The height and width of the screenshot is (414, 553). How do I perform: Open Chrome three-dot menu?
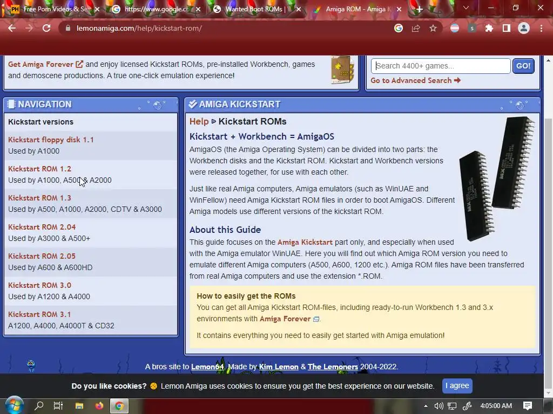pyautogui.click(x=541, y=28)
